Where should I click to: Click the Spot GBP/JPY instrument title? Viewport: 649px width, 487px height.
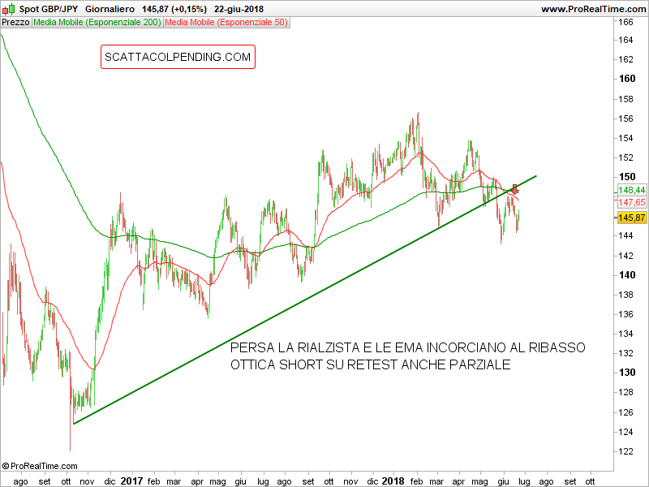click(49, 9)
